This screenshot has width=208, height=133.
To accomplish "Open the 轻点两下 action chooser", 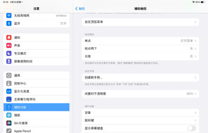I will pyautogui.click(x=140, y=49).
